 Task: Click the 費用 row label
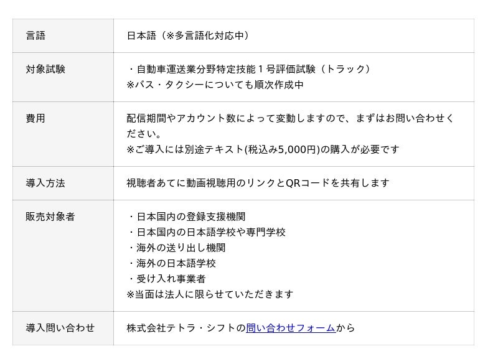35,118
